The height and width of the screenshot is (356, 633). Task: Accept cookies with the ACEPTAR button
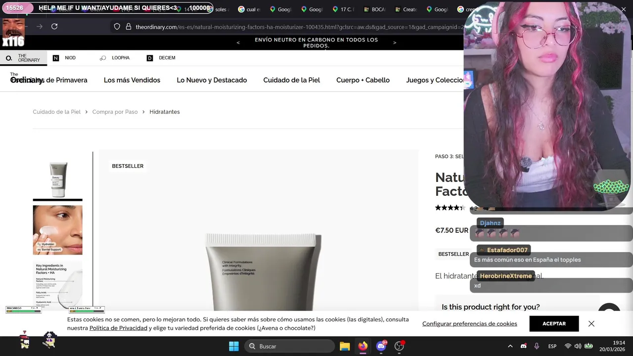click(x=554, y=323)
